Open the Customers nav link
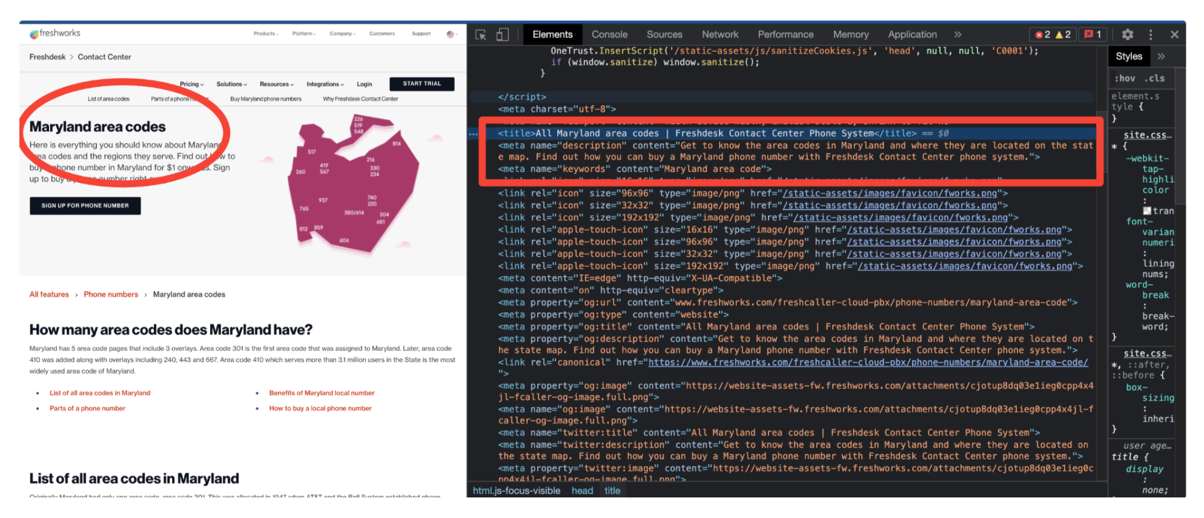Viewport: 1204px width, 518px height. 382,34
